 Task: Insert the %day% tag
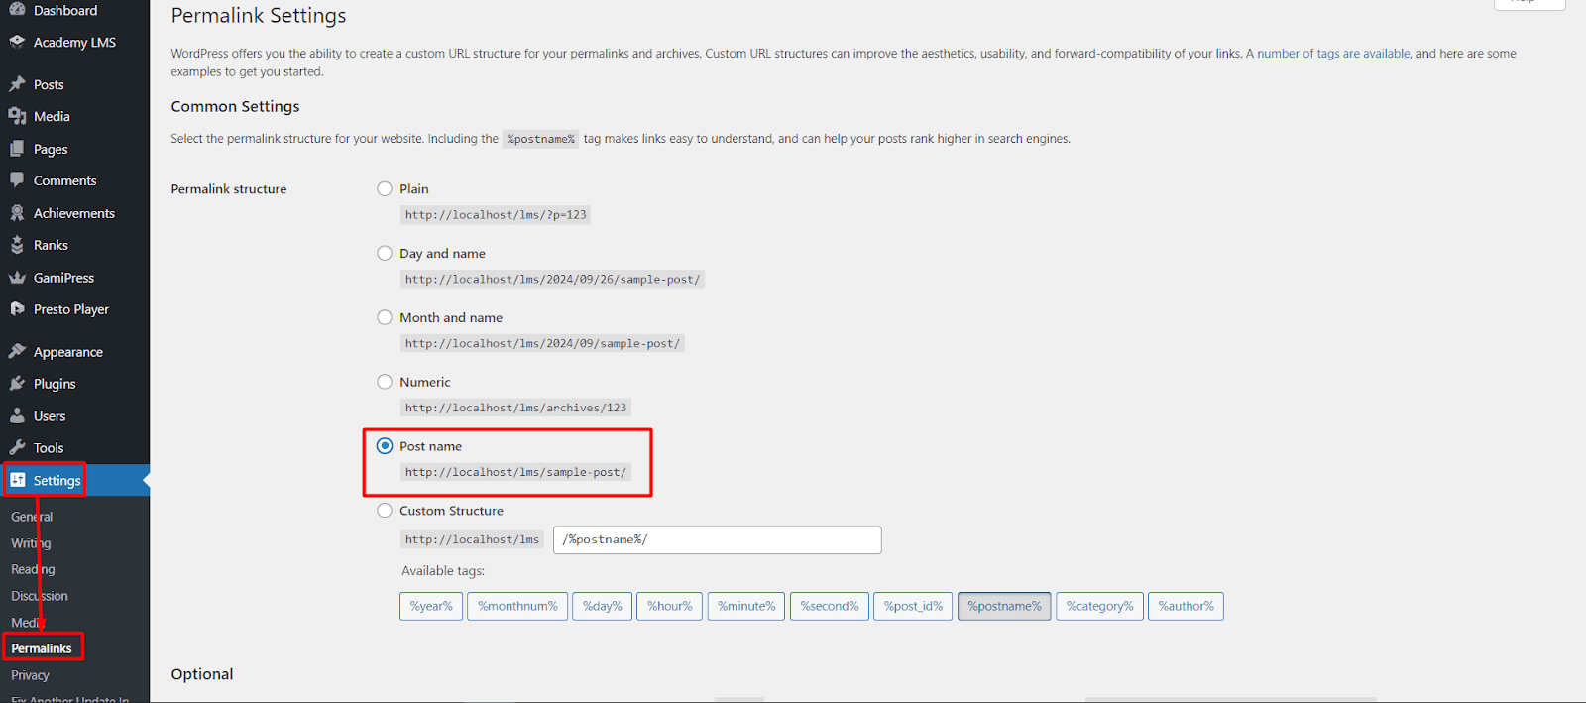point(602,606)
